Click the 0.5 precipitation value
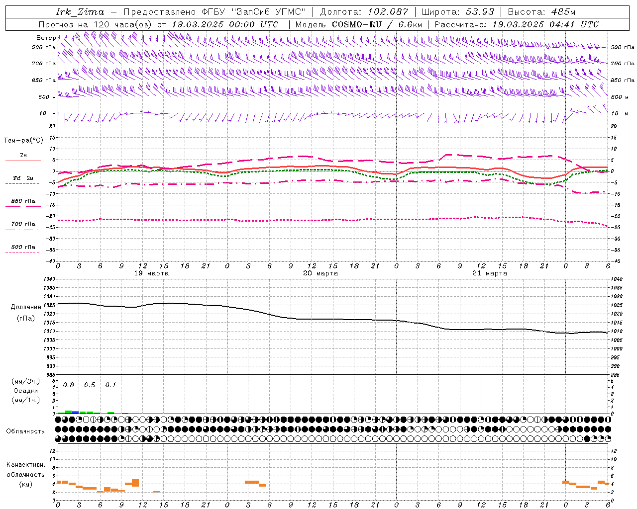Viewport: 637px width, 509px height. 90,385
